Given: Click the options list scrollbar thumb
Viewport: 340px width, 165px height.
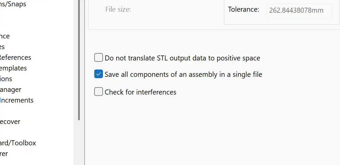Looking at the screenshot, I should click(79, 60).
